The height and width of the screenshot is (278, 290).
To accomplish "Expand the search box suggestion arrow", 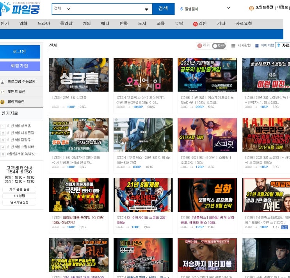I will 146,9.
